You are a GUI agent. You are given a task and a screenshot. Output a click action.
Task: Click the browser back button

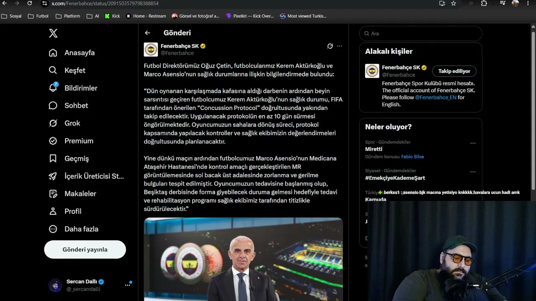click(5, 3)
